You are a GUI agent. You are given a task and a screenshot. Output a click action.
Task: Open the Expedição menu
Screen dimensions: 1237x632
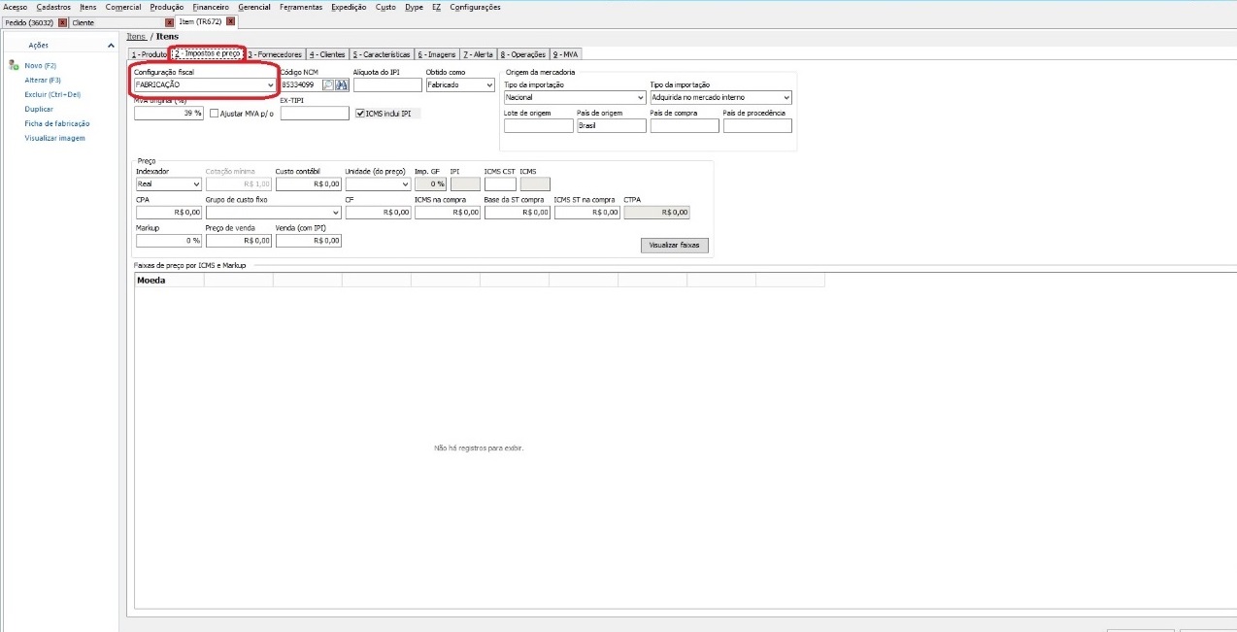[350, 7]
